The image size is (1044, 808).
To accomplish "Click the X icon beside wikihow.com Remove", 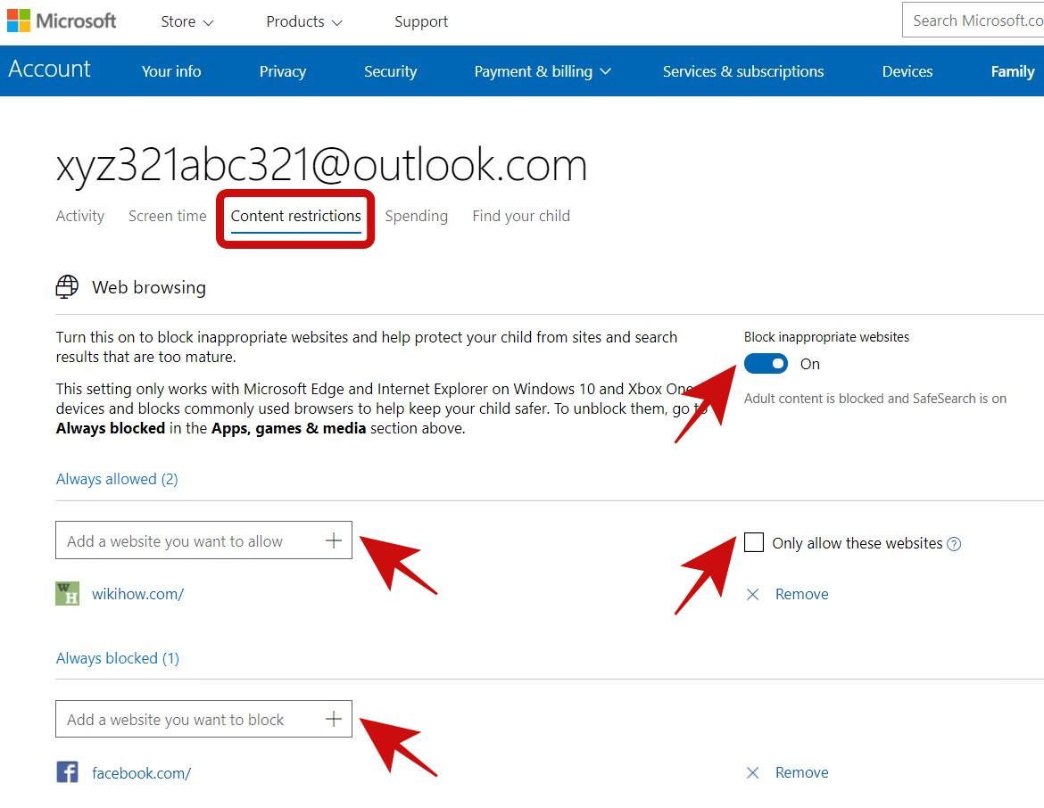I will point(752,594).
